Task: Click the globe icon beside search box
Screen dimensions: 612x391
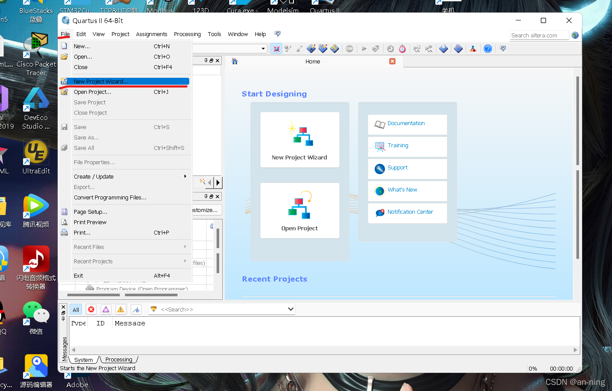Action: 575,35
